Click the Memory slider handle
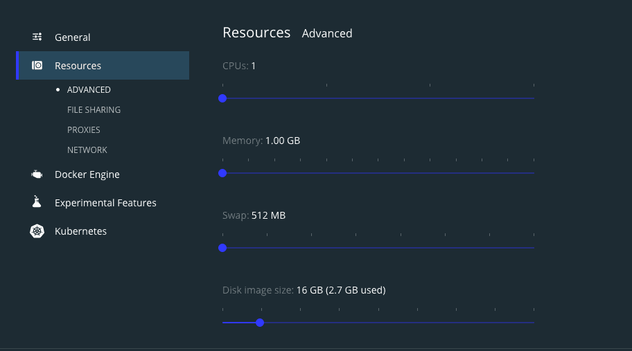 click(222, 173)
